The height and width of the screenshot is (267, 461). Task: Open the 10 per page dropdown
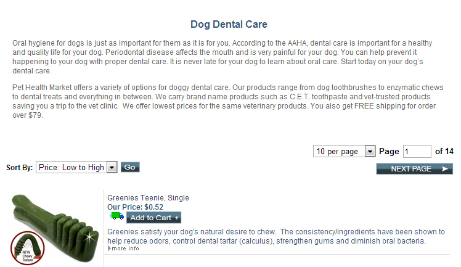(x=345, y=151)
